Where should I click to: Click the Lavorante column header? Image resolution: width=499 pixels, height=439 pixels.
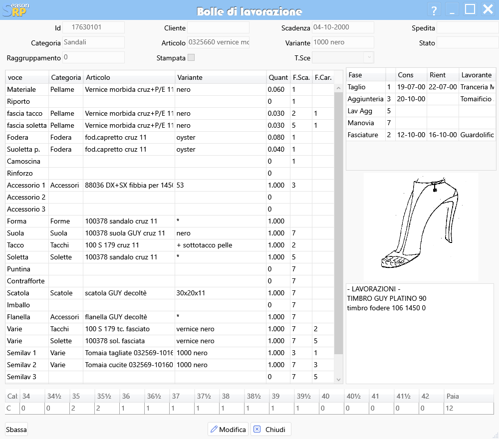(x=477, y=75)
